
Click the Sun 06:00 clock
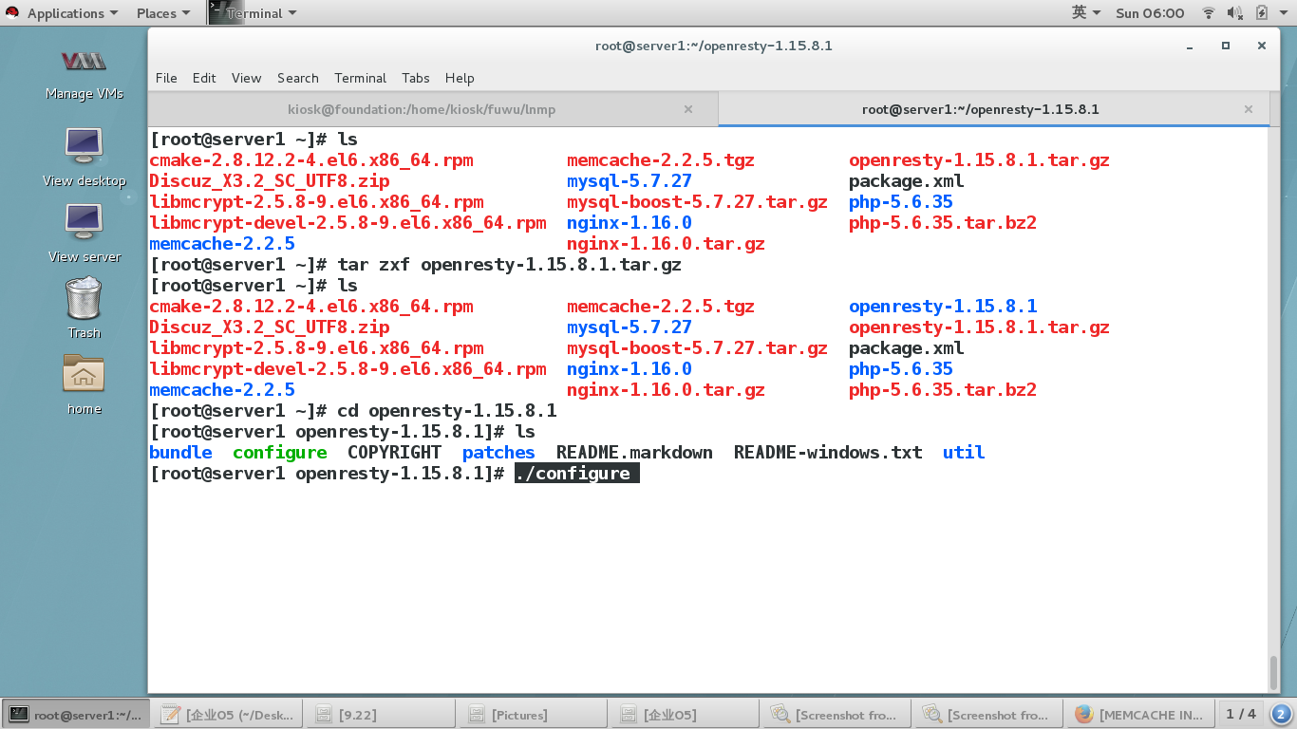click(x=1150, y=13)
